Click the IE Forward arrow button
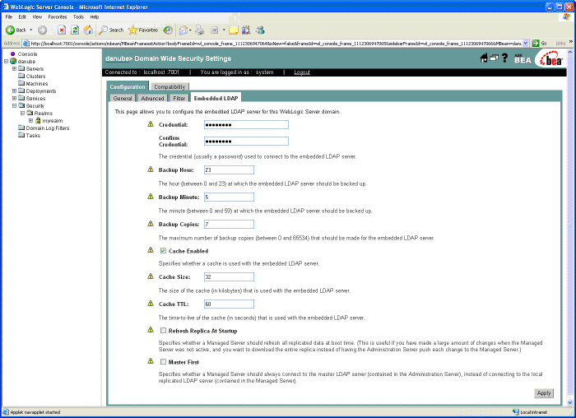Viewport: 576px width, 418px height. (x=42, y=30)
